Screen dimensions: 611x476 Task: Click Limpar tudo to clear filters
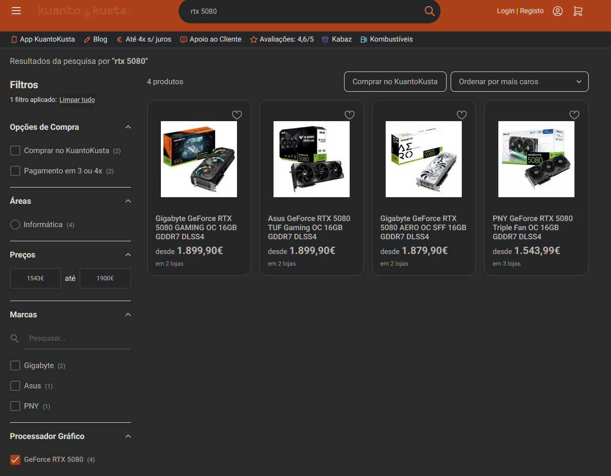pos(77,100)
